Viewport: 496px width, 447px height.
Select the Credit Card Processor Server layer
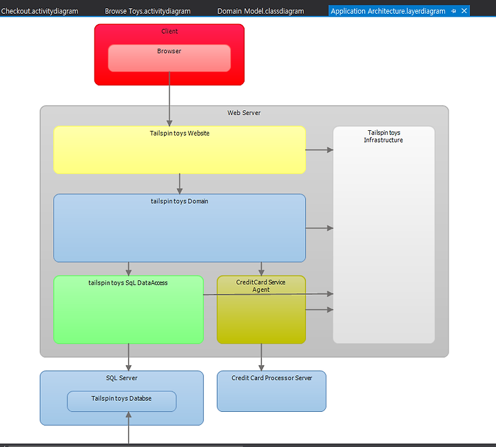tap(271, 391)
